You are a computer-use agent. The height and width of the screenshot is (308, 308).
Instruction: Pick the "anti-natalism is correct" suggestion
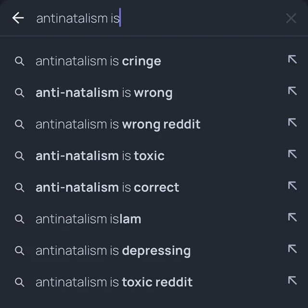[x=107, y=187]
